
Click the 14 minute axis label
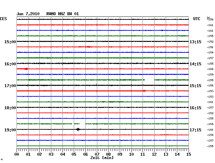point(177,154)
